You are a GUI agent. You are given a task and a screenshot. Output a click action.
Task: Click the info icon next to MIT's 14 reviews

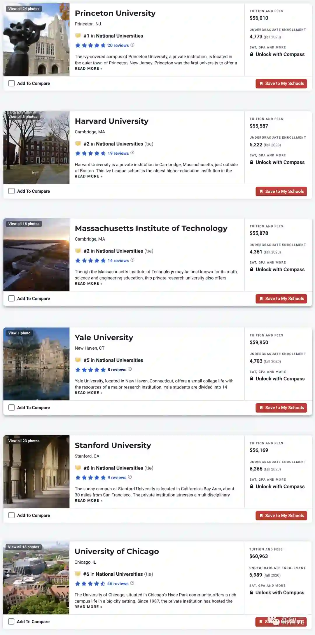132,260
